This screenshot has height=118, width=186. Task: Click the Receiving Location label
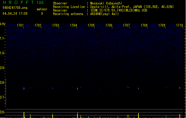(69, 7)
